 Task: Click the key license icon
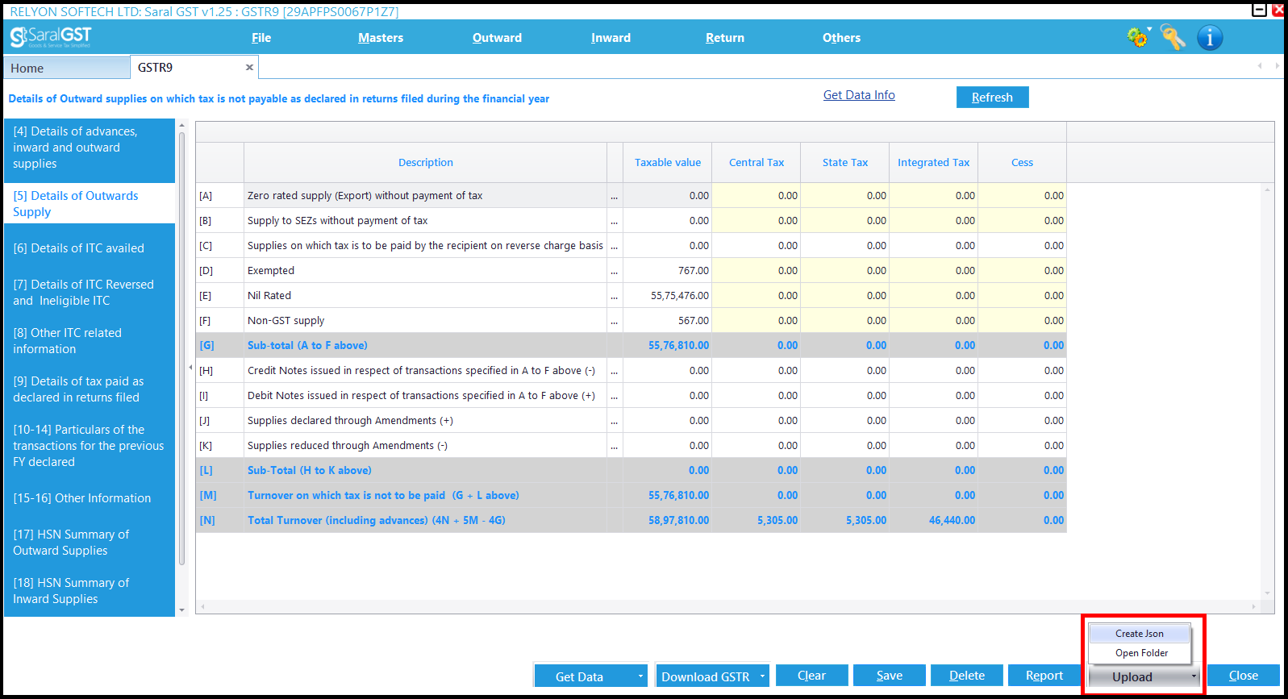[1173, 37]
